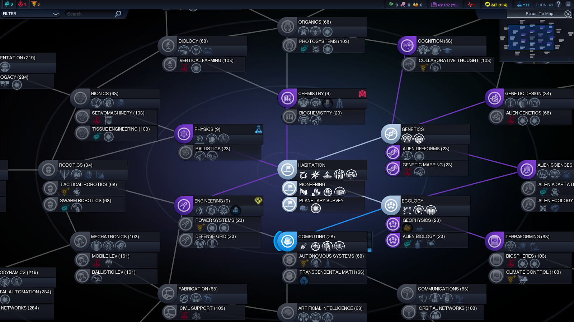Click the "BALLISTIC LEV (161)" label
Image resolution: width=574 pixels, height=322 pixels.
113,272
